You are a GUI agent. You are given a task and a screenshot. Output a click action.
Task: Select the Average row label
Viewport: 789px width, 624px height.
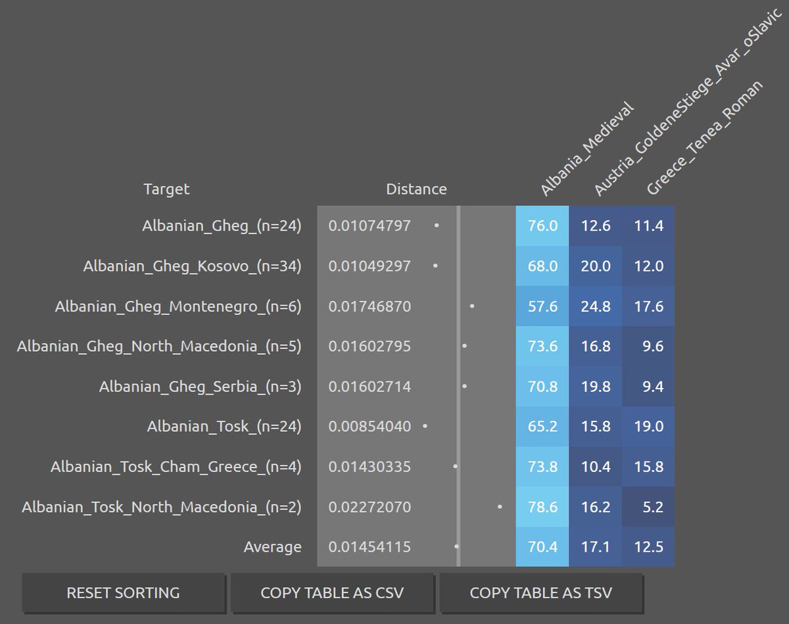click(272, 547)
